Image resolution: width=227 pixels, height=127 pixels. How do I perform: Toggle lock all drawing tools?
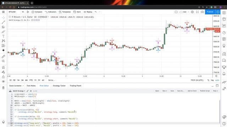point(3,77)
